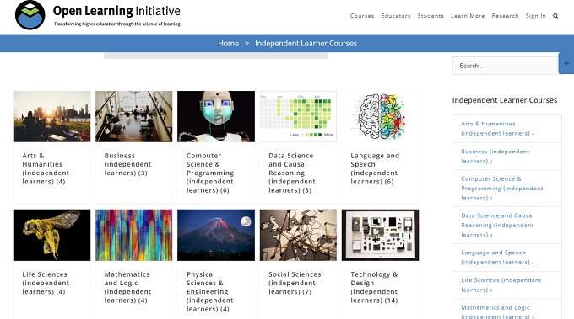Open the Educators menu
Screen dimensions: 574x319
coord(396,16)
